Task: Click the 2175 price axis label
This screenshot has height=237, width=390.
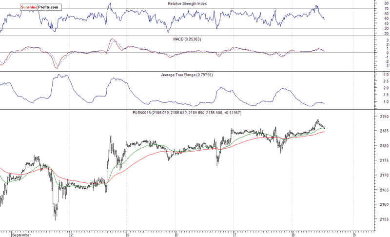Action: coord(384,160)
